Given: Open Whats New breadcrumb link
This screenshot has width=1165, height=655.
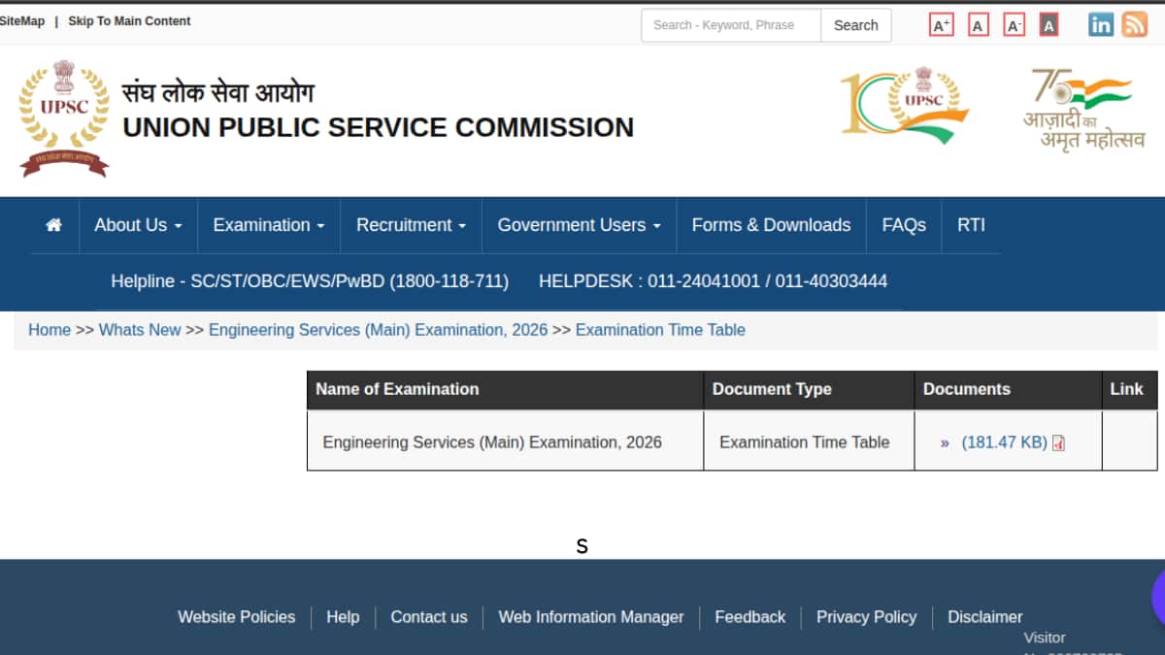Looking at the screenshot, I should point(140,330).
